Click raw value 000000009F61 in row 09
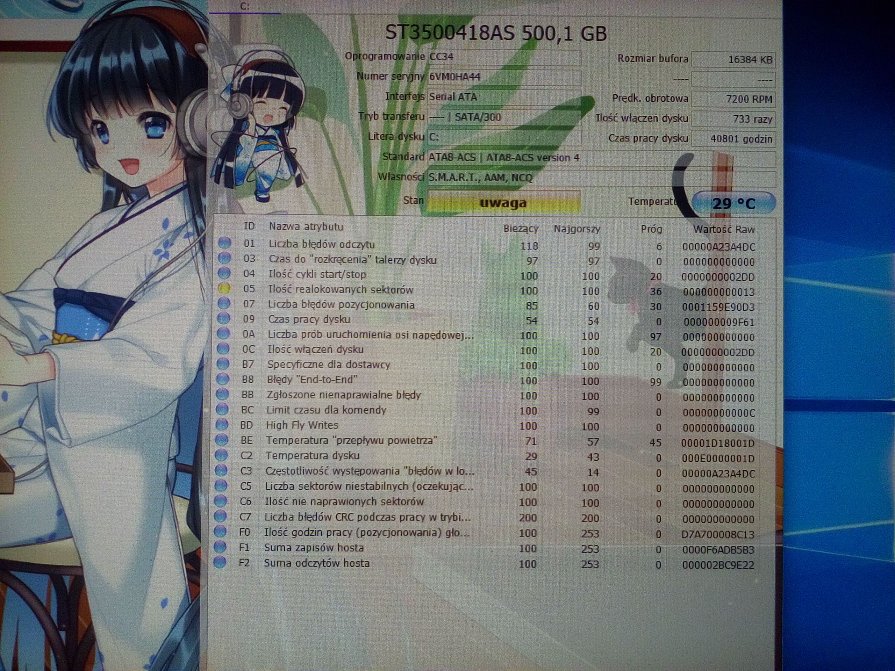The image size is (895, 671). [x=719, y=322]
